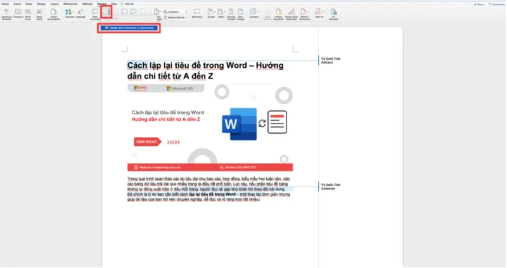Open the All Markup display combo box

(176, 12)
